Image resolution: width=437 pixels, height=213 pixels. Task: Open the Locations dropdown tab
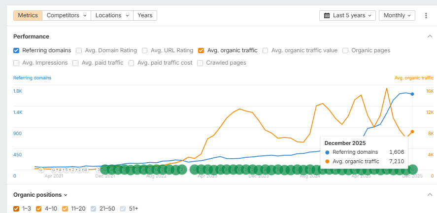[112, 15]
